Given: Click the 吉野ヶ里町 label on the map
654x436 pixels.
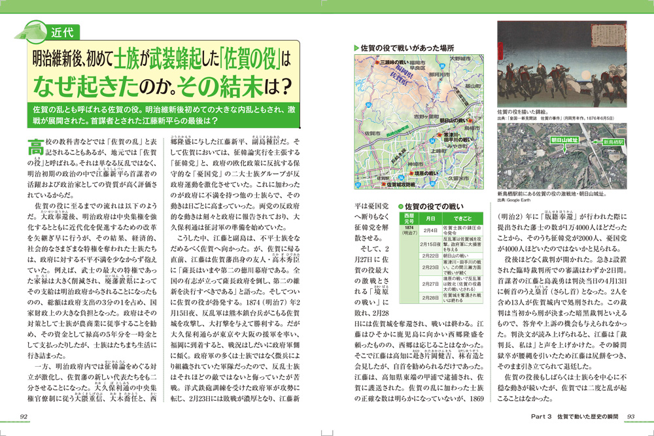Looking at the screenshot, I should 426,117.
